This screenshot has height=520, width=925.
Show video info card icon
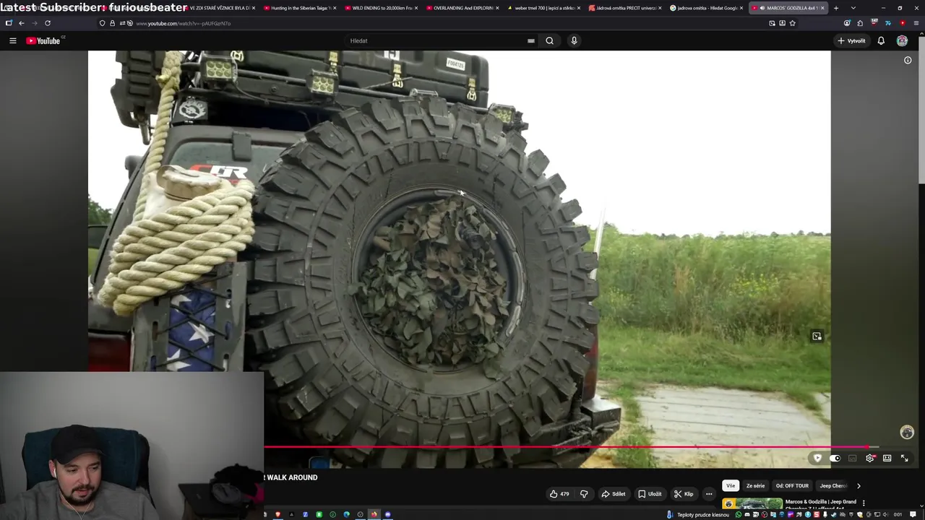tap(908, 60)
